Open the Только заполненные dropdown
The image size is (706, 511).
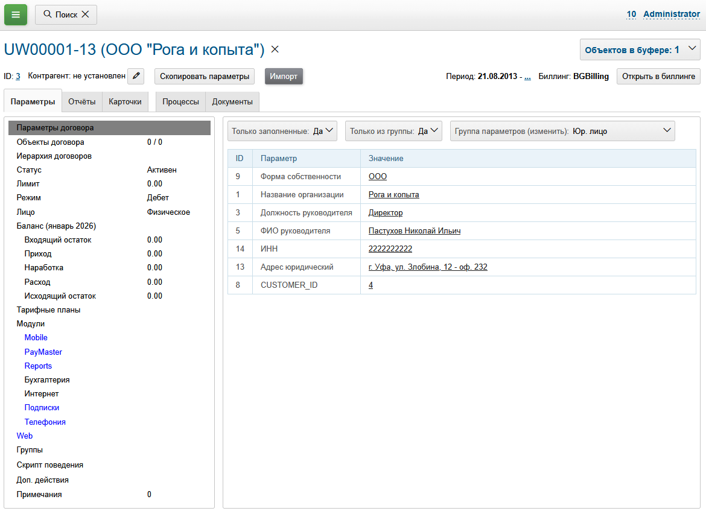pyautogui.click(x=282, y=131)
